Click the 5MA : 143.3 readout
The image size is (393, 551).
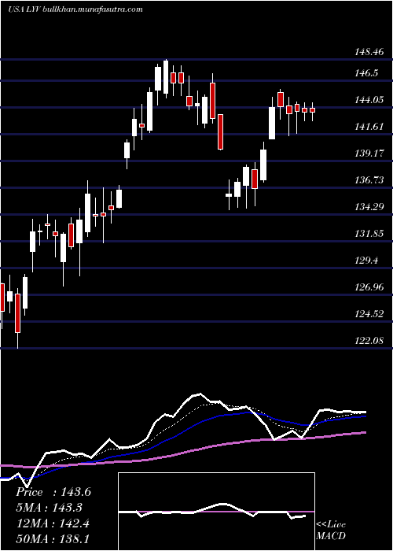pos(49,508)
